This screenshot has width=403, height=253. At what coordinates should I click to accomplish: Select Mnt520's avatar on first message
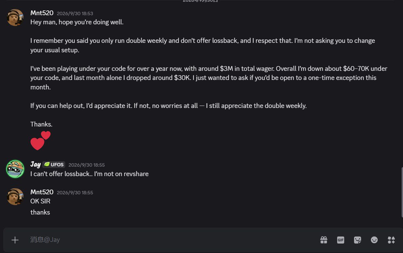click(x=15, y=18)
